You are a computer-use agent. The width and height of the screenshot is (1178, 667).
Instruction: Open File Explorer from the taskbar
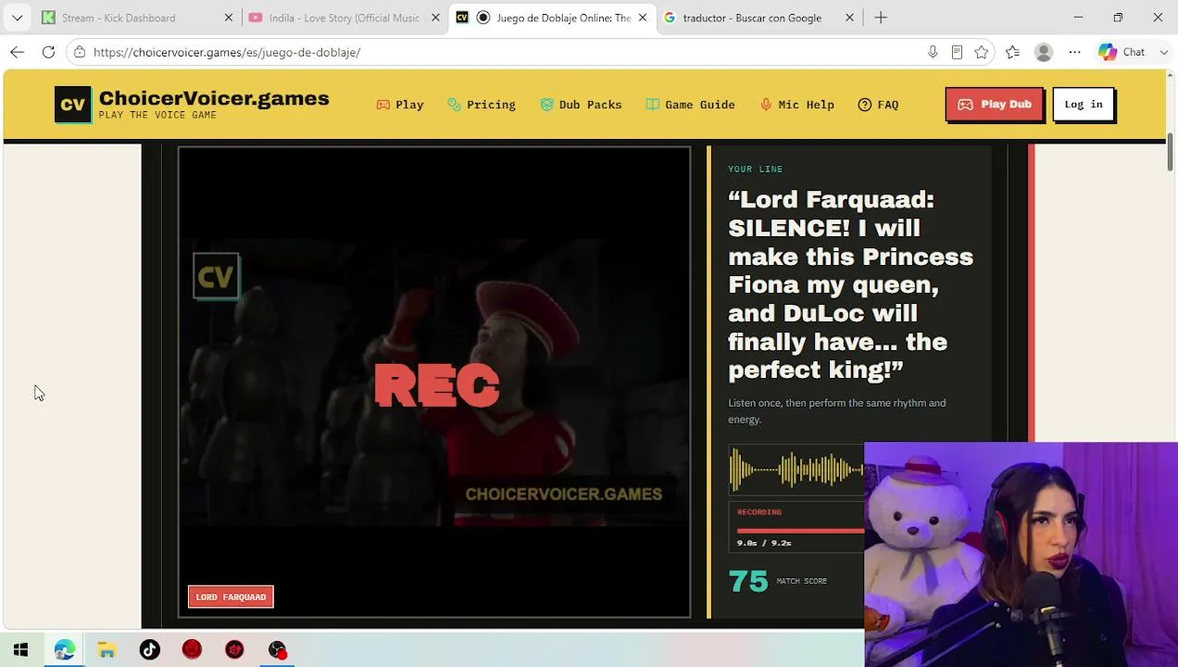(107, 649)
